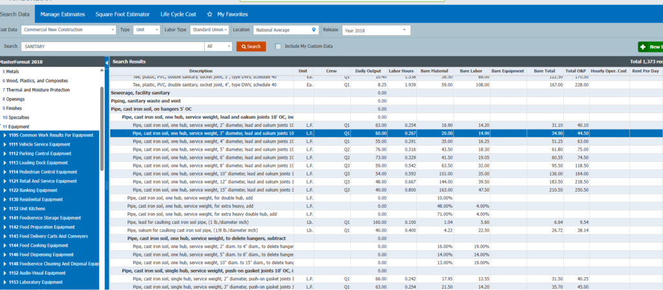Collapse the MasterFormat panel arrow
The image size is (663, 290).
coord(107,62)
